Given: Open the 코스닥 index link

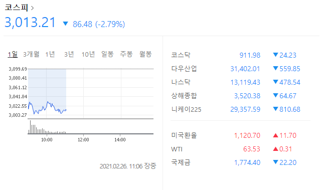Looking at the screenshot, I should pos(181,55).
